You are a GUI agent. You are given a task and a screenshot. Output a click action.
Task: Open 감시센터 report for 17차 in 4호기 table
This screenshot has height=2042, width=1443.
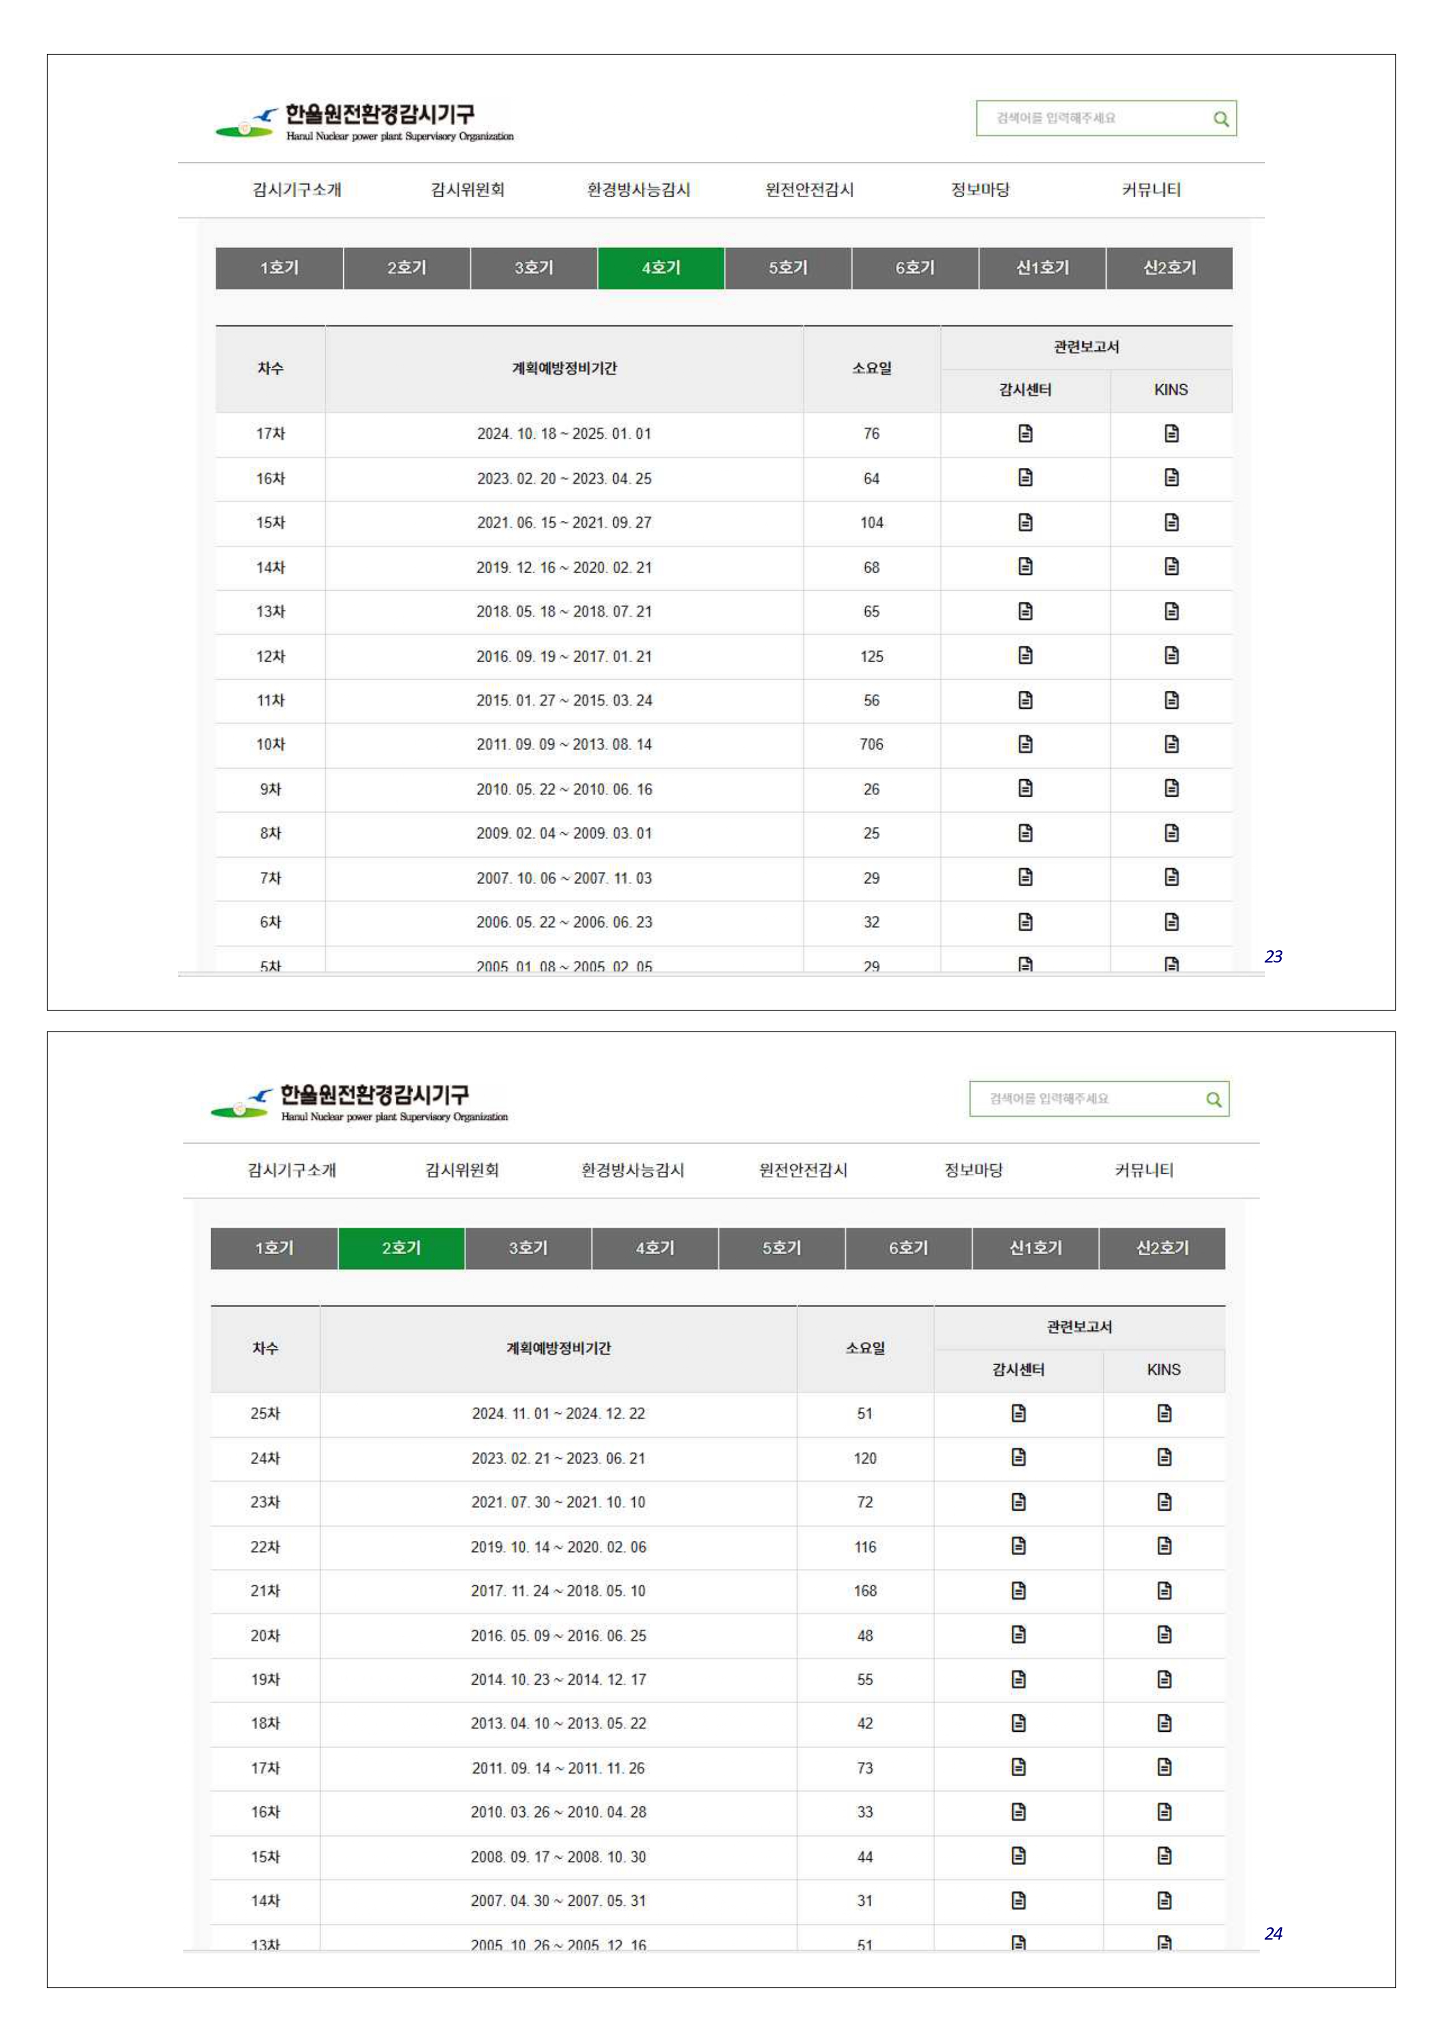coord(1025,433)
